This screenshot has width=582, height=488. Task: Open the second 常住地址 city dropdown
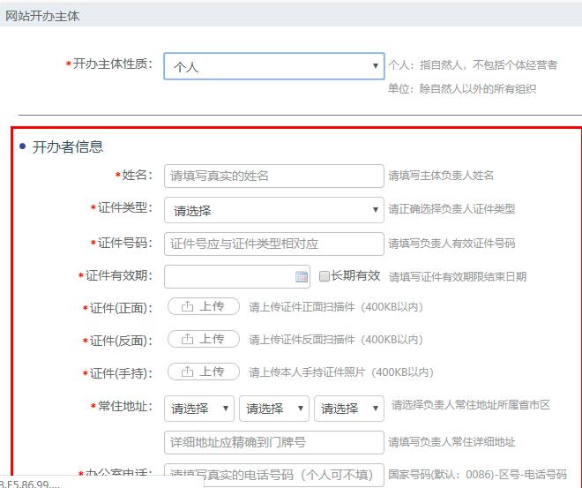point(274,409)
